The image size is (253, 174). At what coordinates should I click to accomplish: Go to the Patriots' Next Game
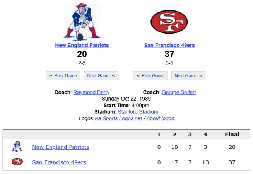[x=101, y=76]
